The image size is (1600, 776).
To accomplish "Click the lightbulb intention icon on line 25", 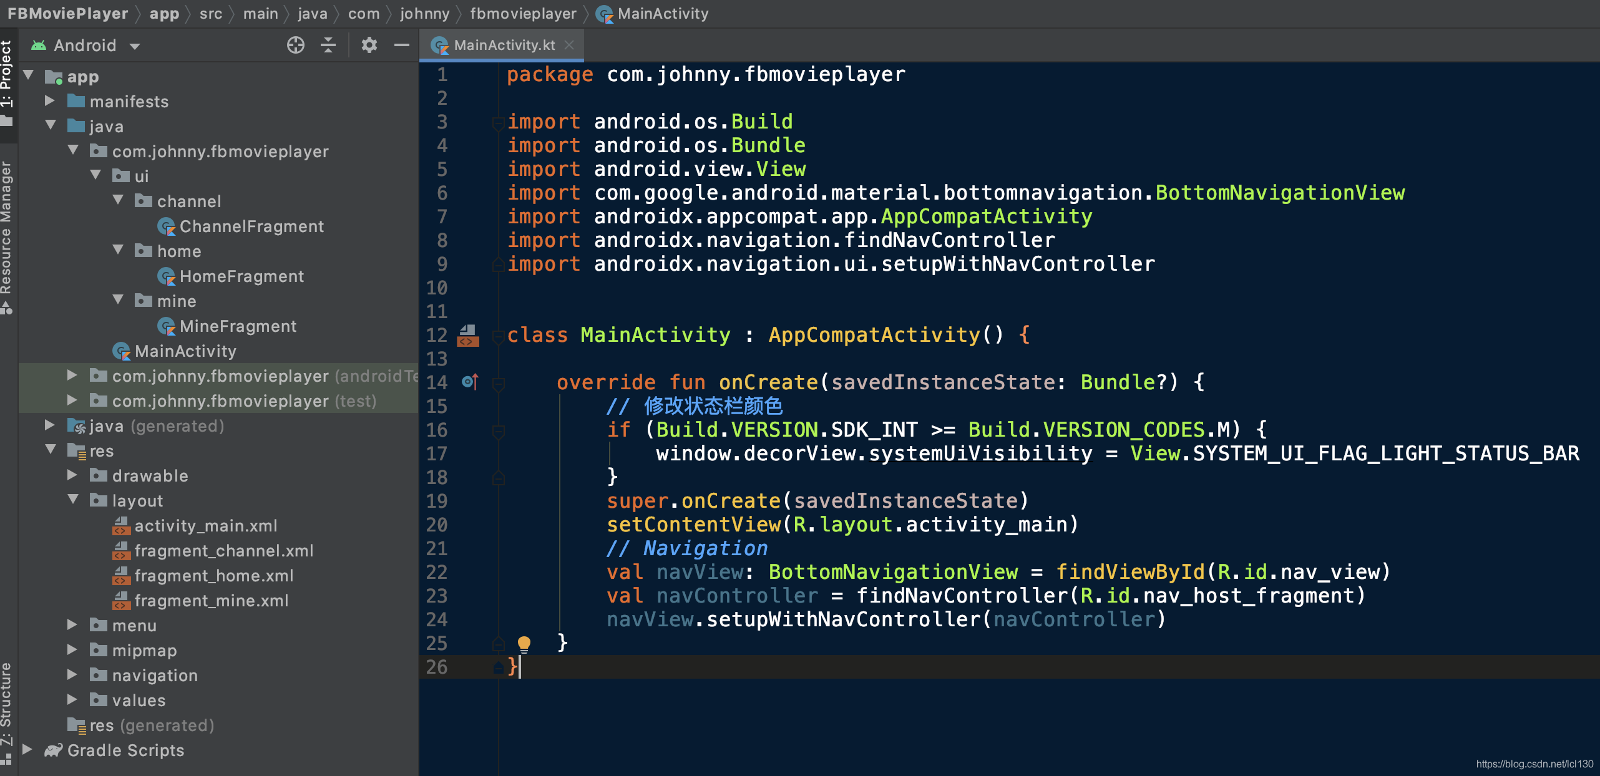I will [x=524, y=643].
